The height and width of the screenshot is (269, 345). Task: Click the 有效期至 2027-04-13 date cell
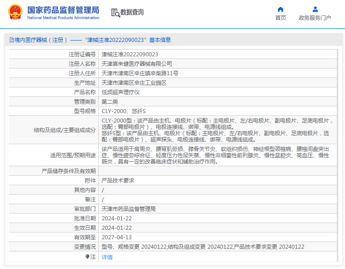tap(218, 237)
